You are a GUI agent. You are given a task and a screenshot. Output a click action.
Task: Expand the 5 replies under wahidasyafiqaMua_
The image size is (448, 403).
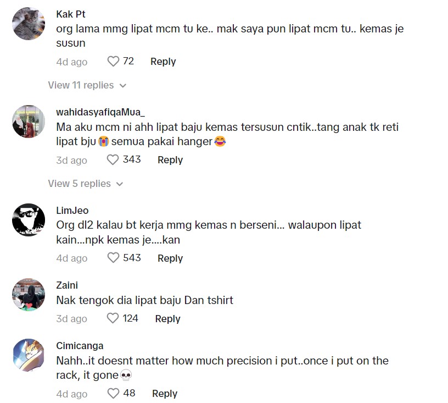coord(85,184)
